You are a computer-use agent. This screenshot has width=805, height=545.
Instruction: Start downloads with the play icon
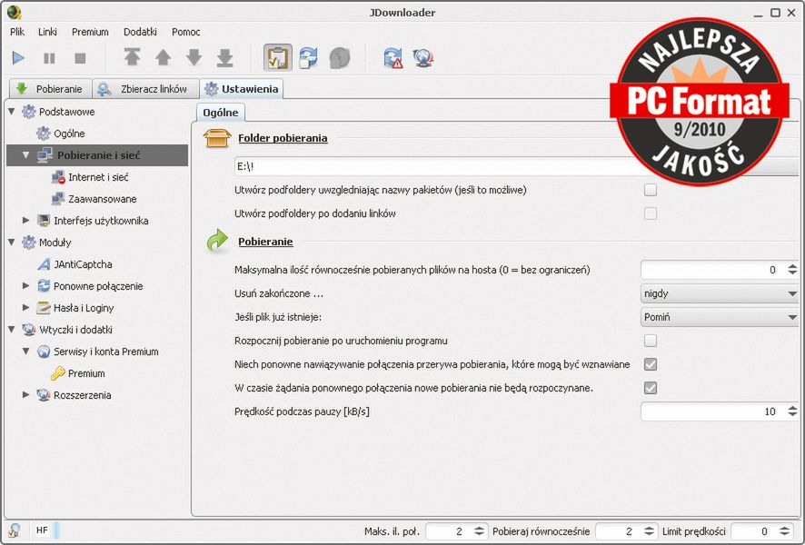coord(18,58)
